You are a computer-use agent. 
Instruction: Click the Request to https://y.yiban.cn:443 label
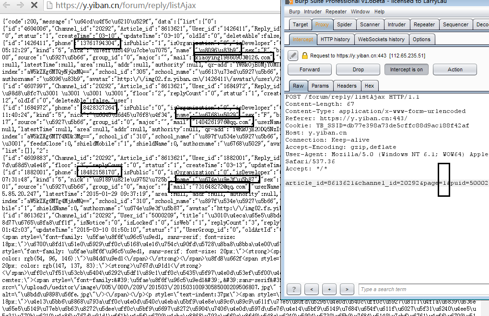pos(368,56)
